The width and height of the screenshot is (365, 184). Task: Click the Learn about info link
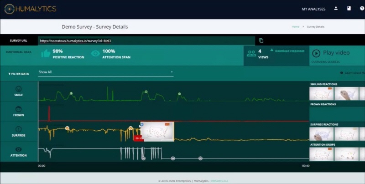coord(352,73)
